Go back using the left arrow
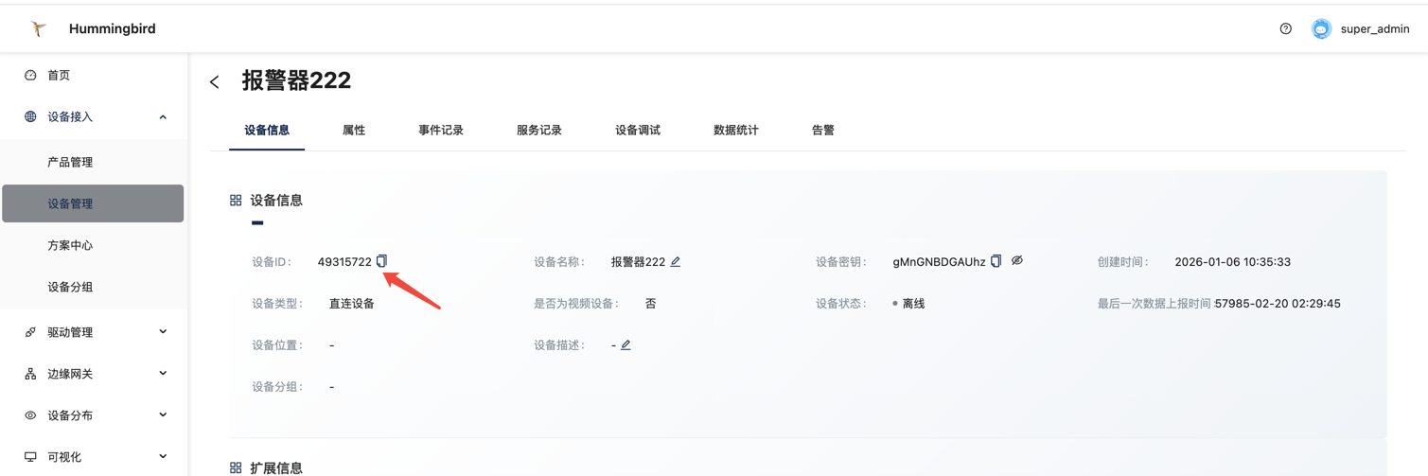Image resolution: width=1428 pixels, height=476 pixels. (x=215, y=82)
